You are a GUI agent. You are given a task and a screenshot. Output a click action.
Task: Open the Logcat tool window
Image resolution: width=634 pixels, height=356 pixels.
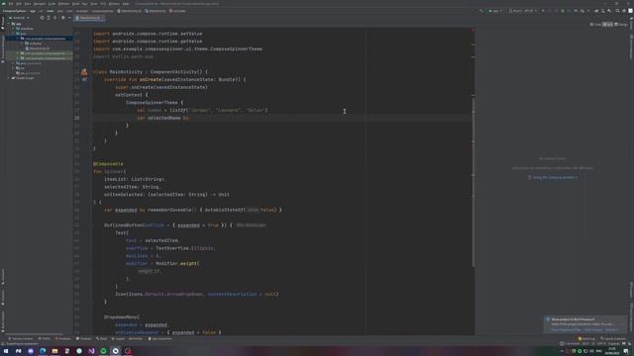coord(118,338)
